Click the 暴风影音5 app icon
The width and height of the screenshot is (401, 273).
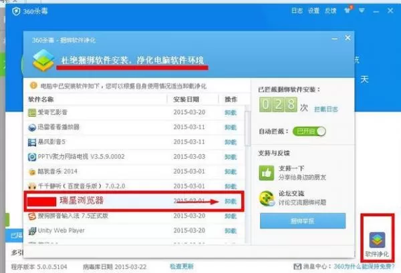click(x=32, y=142)
